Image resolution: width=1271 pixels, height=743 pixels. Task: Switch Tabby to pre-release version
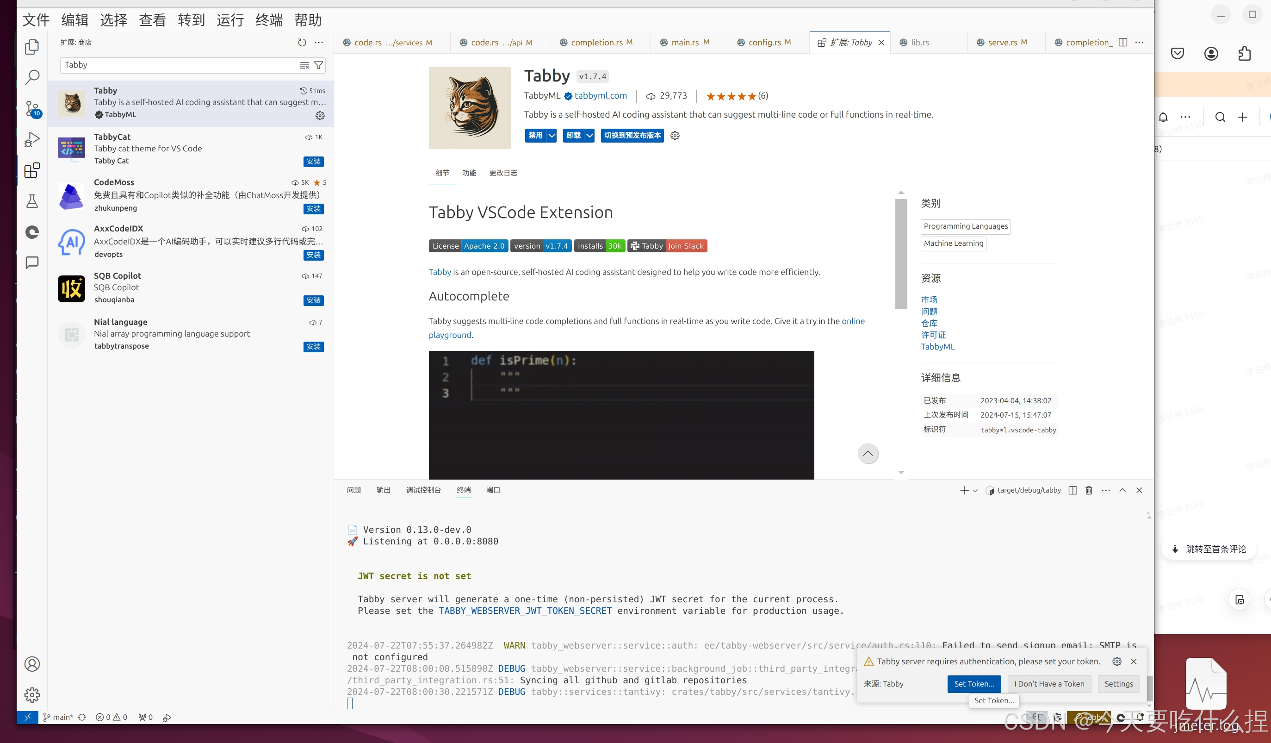pos(632,135)
